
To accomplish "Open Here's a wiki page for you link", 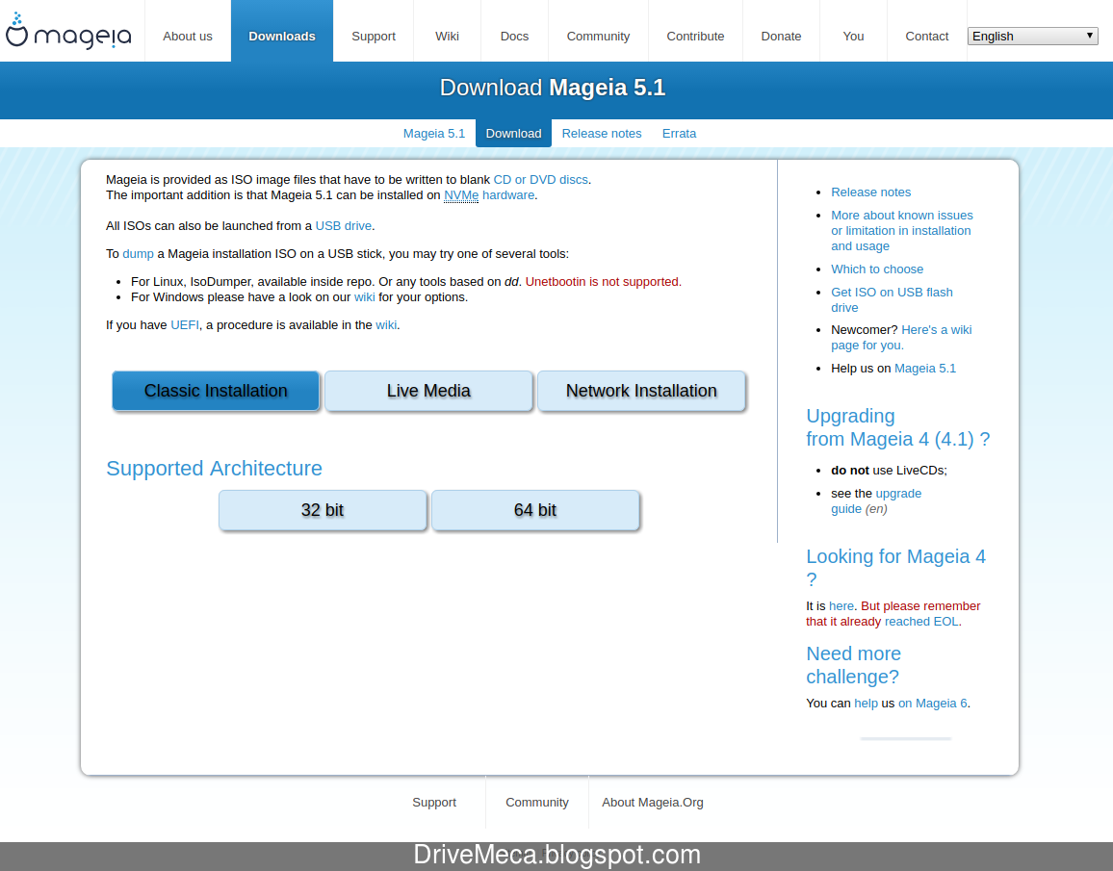I will (x=901, y=338).
